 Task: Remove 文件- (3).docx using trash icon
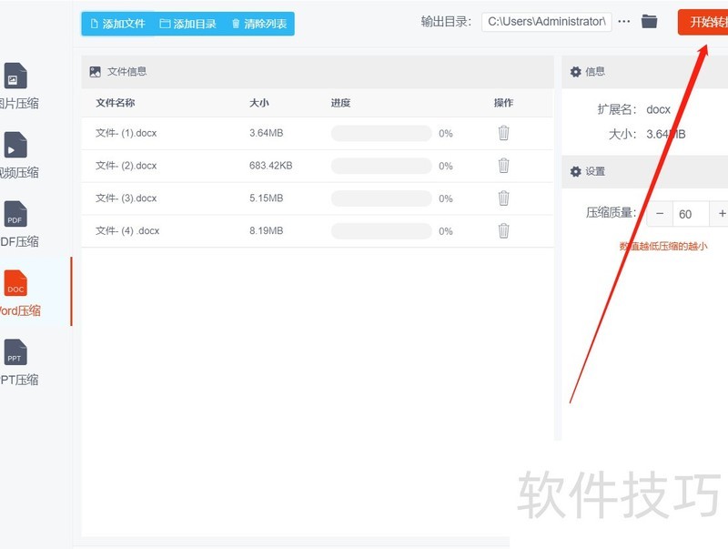tap(503, 198)
